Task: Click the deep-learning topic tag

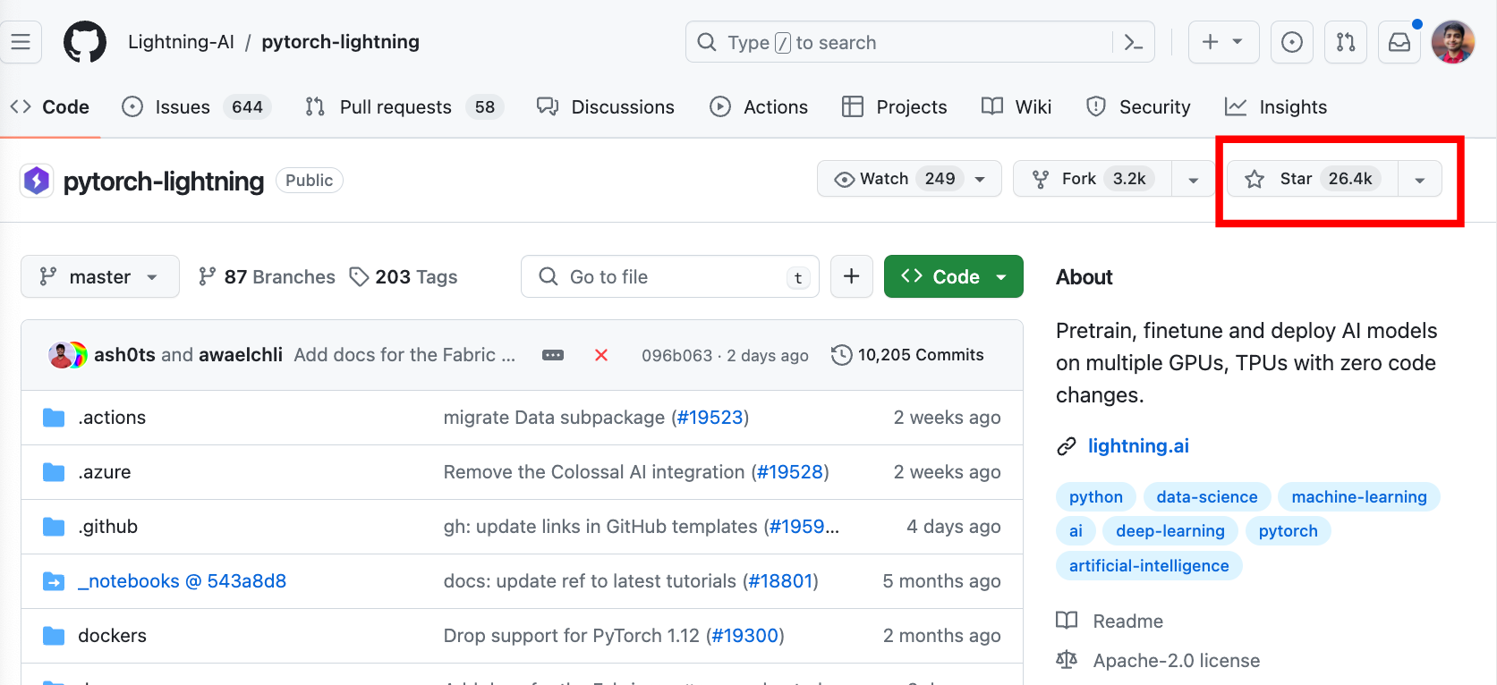Action: (x=1170, y=531)
